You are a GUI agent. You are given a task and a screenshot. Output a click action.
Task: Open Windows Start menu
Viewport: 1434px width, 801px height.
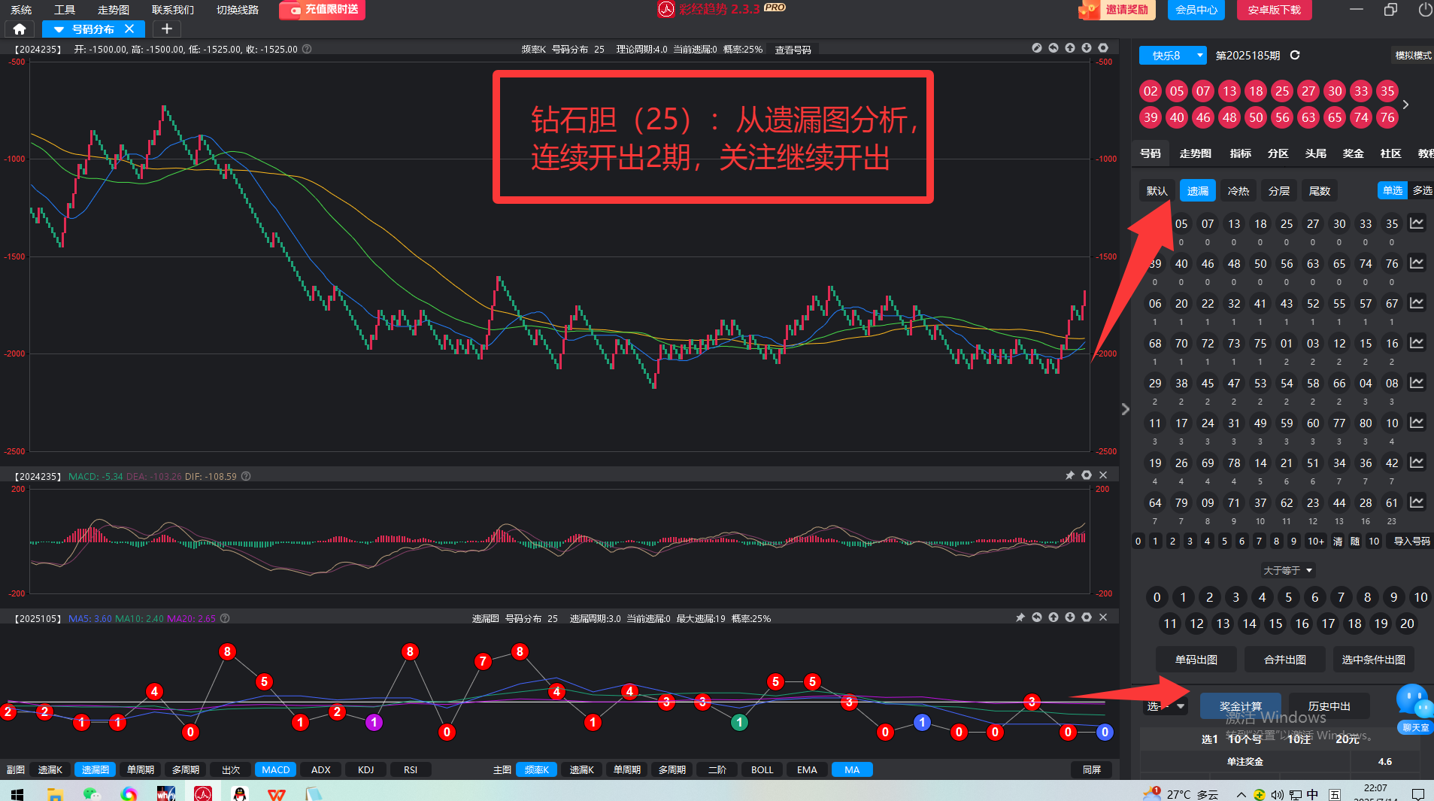(x=17, y=793)
